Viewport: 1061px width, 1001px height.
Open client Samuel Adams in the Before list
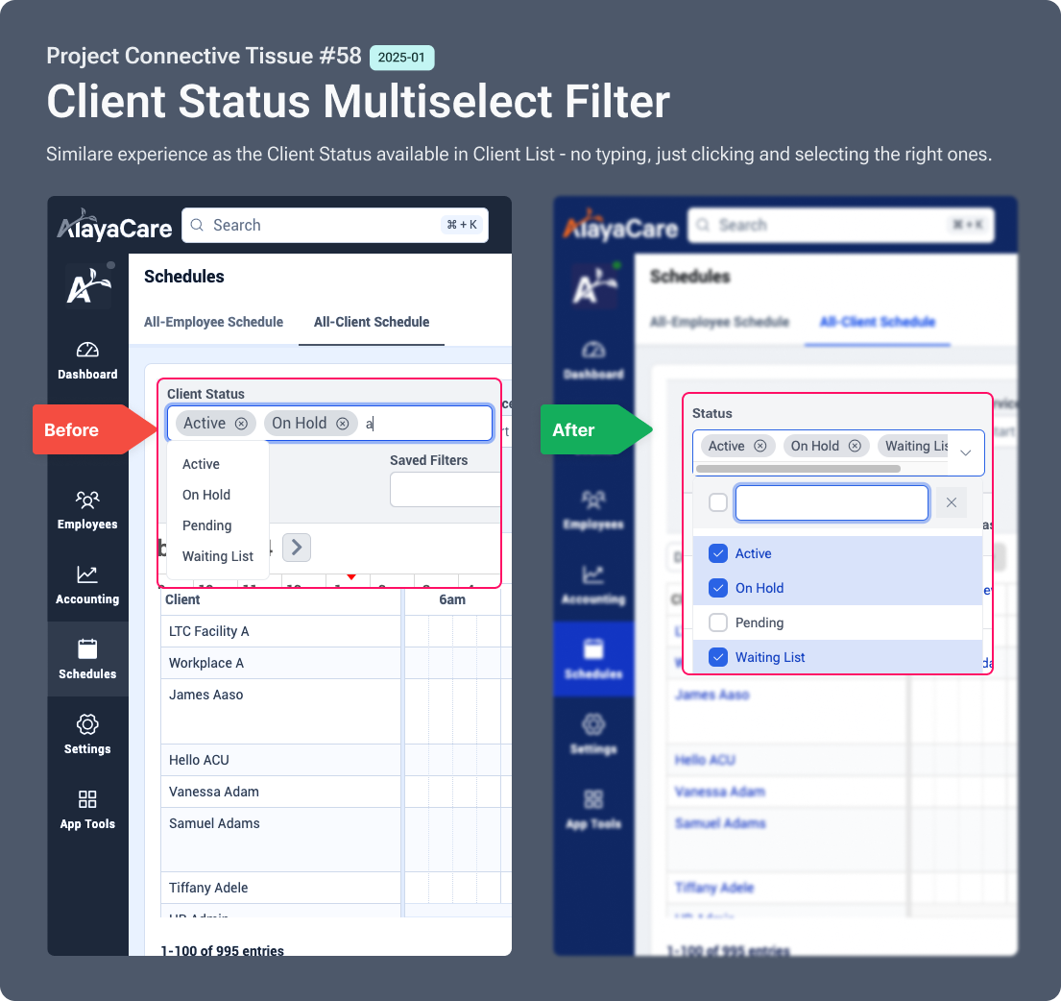tap(214, 823)
